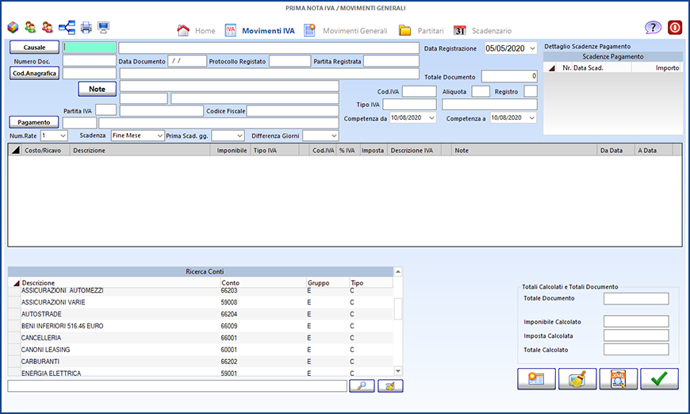
Task: Open help with the question mark icon
Action: pos(653,28)
